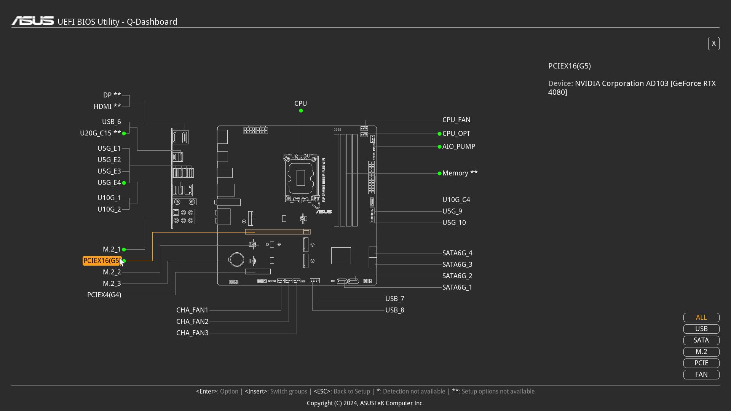Select the USB_7 label
This screenshot has width=731, height=411.
(x=395, y=299)
